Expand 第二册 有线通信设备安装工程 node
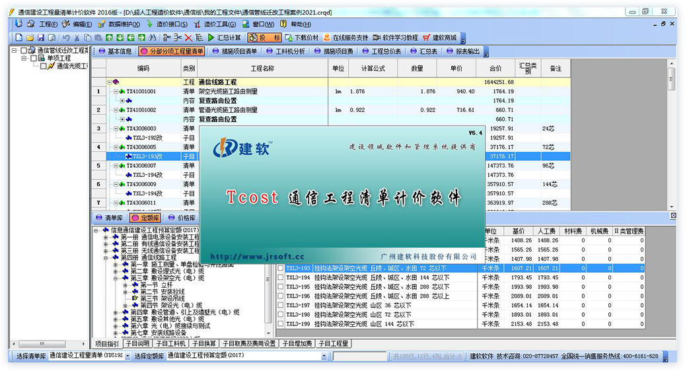The width and height of the screenshot is (685, 371). pos(105,244)
